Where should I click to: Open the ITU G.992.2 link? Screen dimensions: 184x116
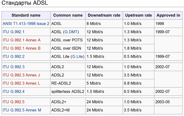click(14, 57)
